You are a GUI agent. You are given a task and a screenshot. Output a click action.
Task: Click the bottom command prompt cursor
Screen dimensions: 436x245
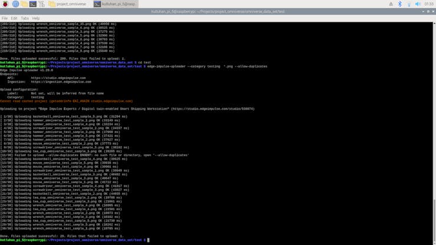pos(148,240)
